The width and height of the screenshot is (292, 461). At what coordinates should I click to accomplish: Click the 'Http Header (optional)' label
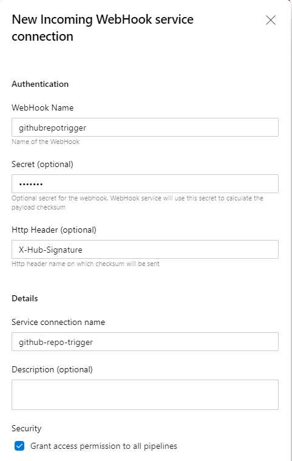[x=54, y=230]
